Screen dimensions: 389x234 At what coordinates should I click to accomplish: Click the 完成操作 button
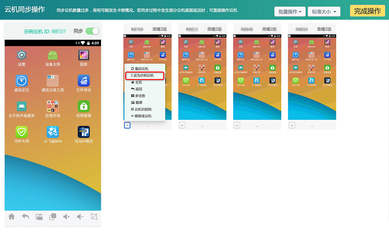point(367,11)
